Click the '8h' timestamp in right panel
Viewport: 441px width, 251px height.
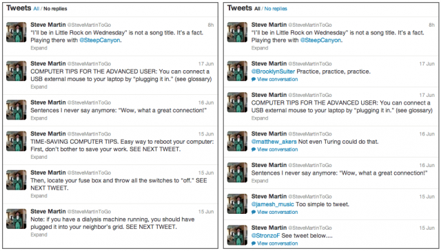(x=431, y=25)
